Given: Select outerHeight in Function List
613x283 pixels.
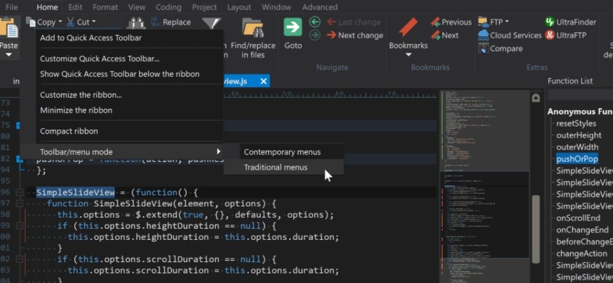Looking at the screenshot, I should point(579,135).
